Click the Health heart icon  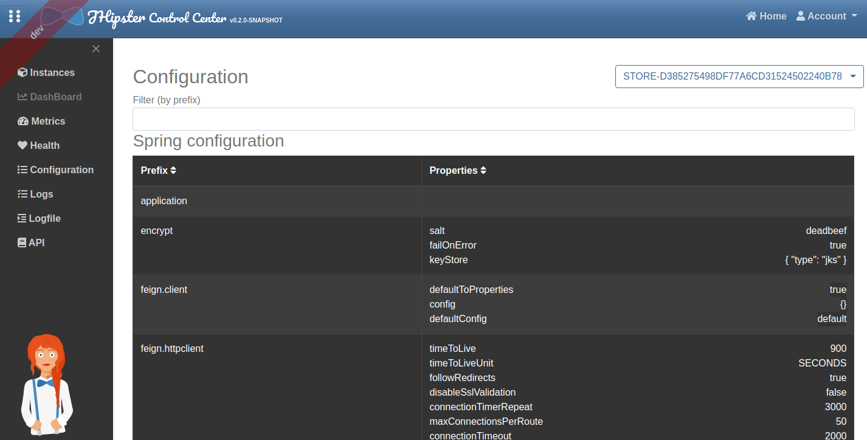(22, 146)
